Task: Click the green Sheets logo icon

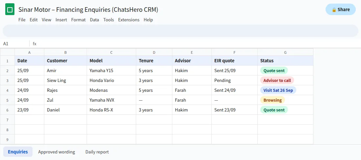Action: coord(10,10)
